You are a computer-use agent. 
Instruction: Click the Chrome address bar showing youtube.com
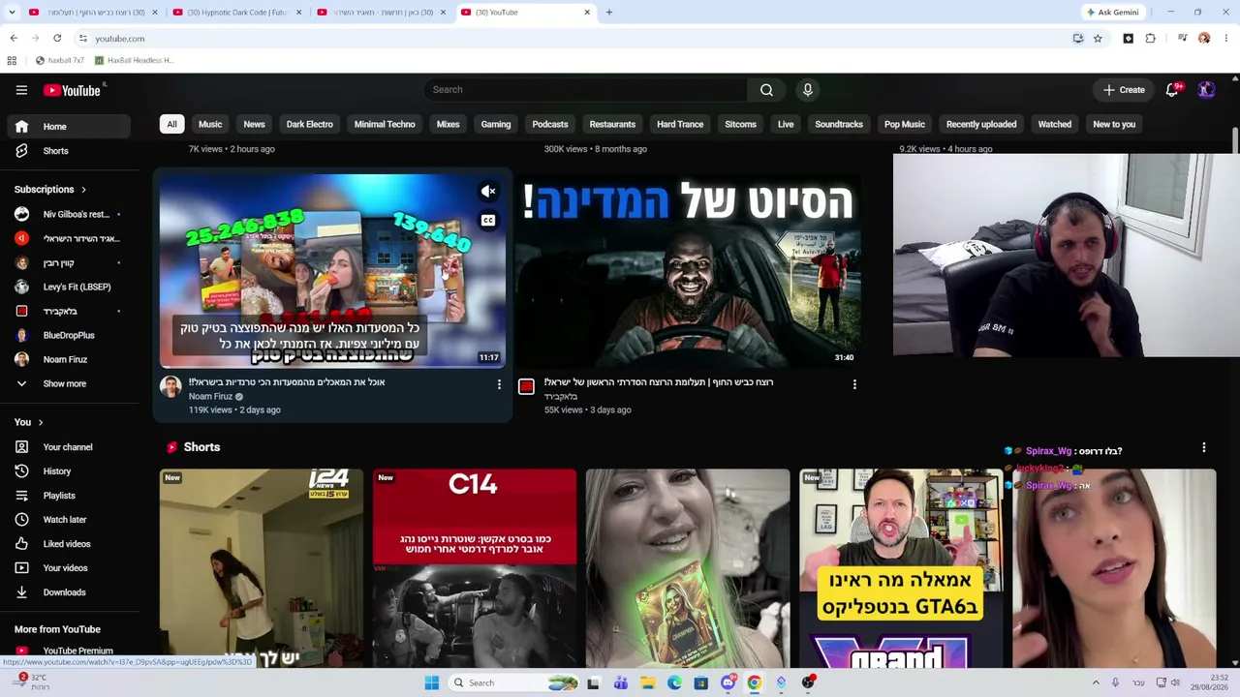tap(572, 39)
